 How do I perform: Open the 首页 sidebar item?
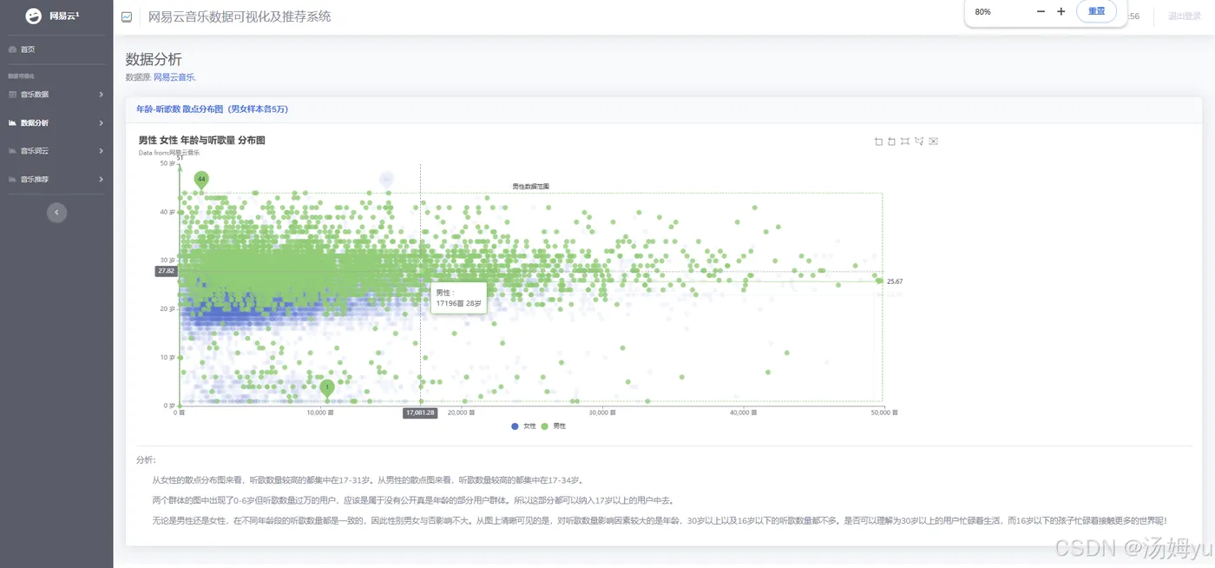(56, 50)
